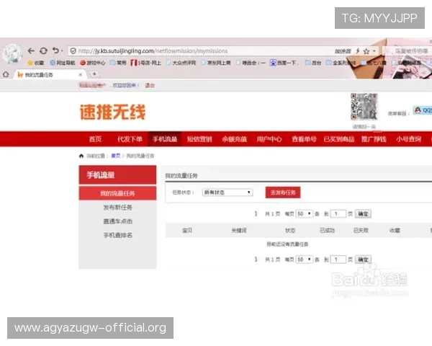Screen dimensions: 432x346
Task: Reload the page with refresh icon
Action: click(43, 50)
